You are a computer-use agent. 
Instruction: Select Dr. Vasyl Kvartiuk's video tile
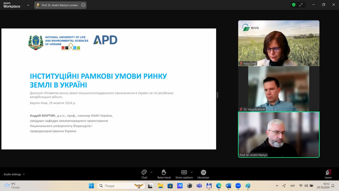pos(279,89)
